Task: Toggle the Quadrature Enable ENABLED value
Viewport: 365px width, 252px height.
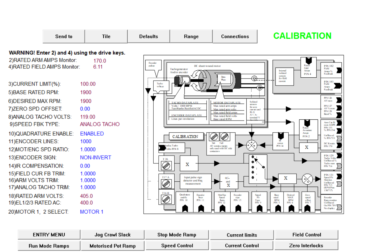Action: [x=92, y=134]
